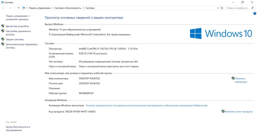Click the shield icon next to Изменить параметры

pyautogui.click(x=233, y=78)
